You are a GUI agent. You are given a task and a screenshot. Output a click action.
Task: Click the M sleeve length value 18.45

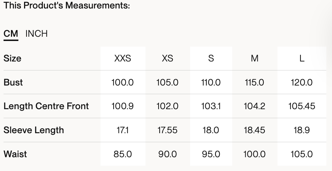click(x=254, y=130)
